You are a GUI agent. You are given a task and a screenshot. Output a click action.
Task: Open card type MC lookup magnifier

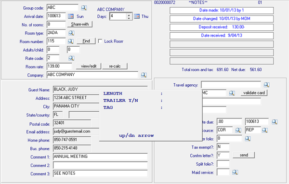(x=232, y=93)
